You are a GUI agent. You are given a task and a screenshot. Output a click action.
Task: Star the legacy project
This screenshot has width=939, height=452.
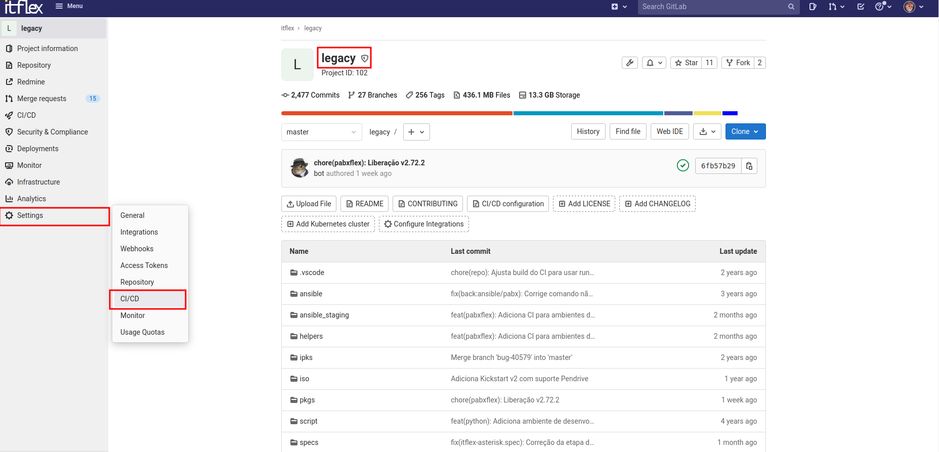point(686,63)
